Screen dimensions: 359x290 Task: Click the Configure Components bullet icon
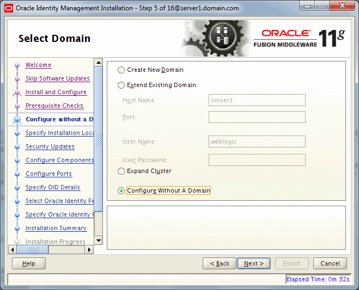click(x=17, y=161)
